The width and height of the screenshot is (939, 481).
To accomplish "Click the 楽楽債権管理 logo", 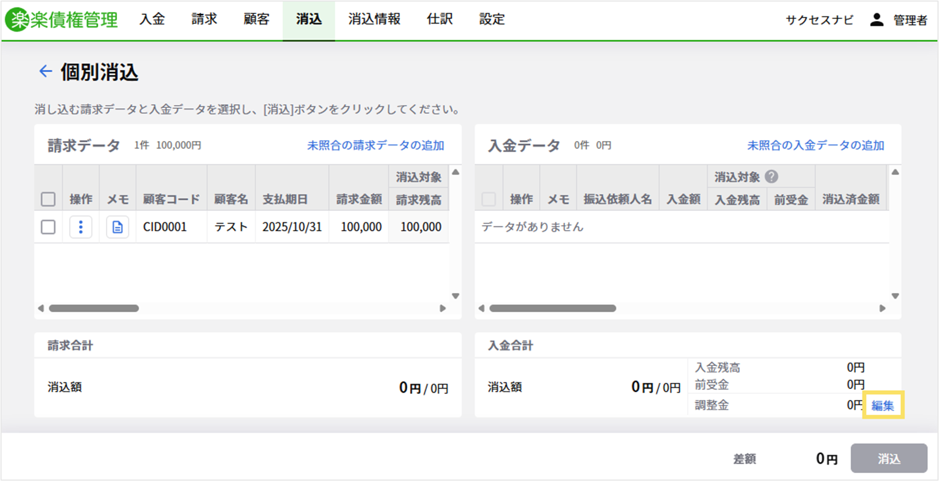I will tap(62, 20).
